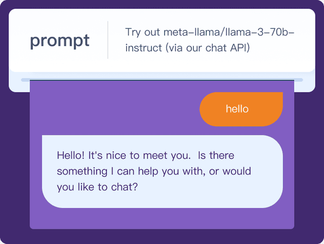Click 'something I can help you with' text
The image size is (324, 244).
point(131,171)
